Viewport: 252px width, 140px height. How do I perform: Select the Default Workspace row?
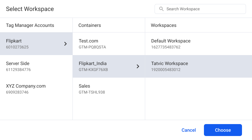coord(199,44)
